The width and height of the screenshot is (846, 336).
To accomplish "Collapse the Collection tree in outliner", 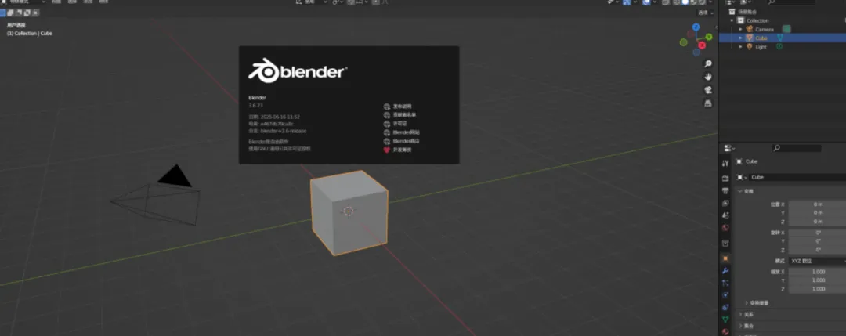I will click(x=732, y=20).
